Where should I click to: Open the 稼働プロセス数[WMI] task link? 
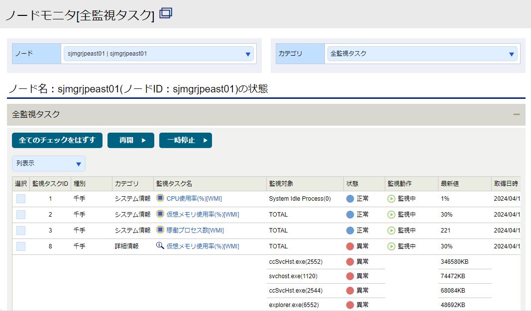click(195, 231)
